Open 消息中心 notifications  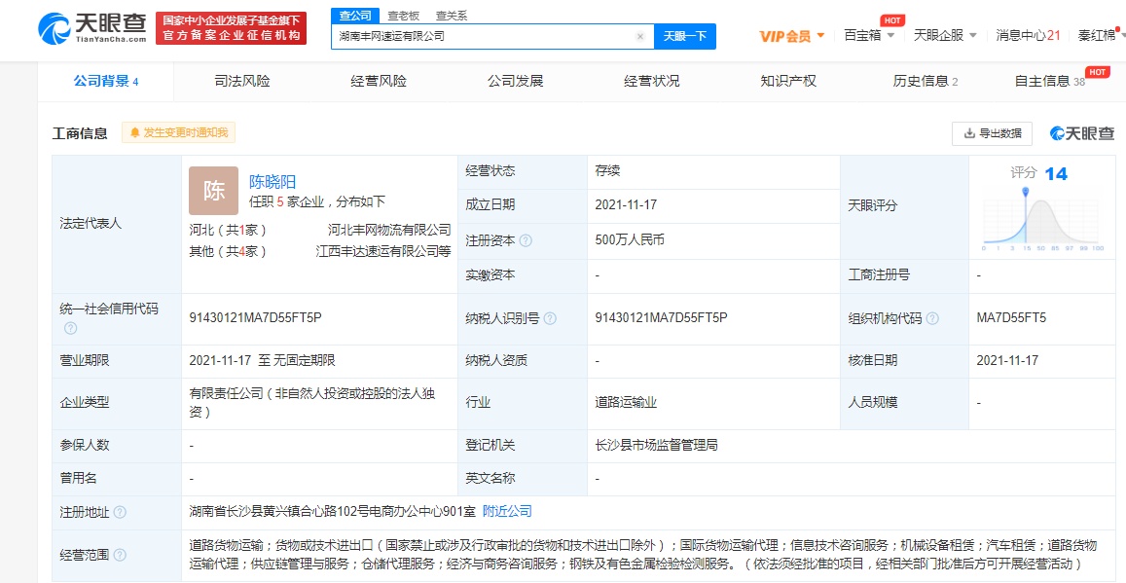click(x=1028, y=35)
